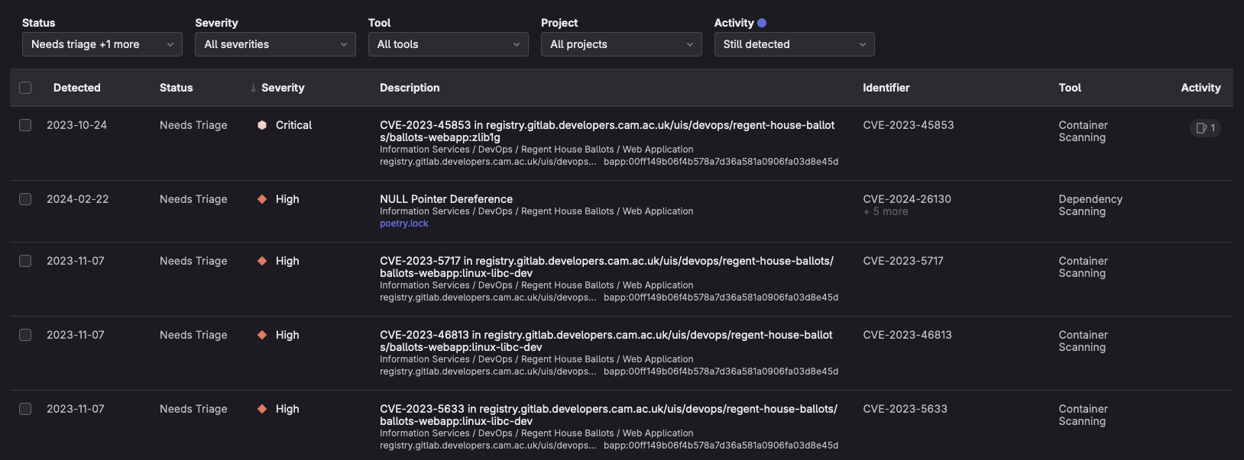Click the Critical severity hexagon icon
The image size is (1244, 460).
point(262,125)
